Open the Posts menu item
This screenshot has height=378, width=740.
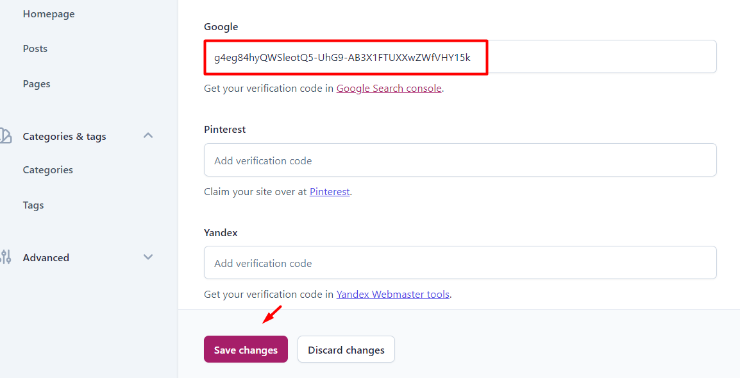[x=35, y=49]
